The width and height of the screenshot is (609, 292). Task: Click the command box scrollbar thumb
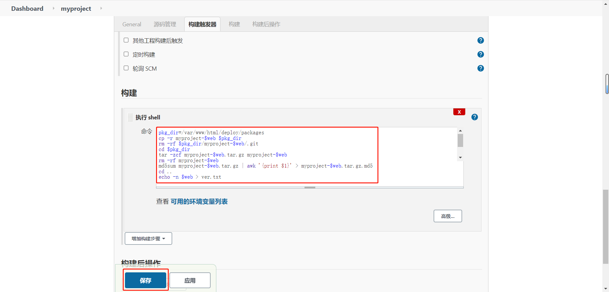click(x=460, y=141)
